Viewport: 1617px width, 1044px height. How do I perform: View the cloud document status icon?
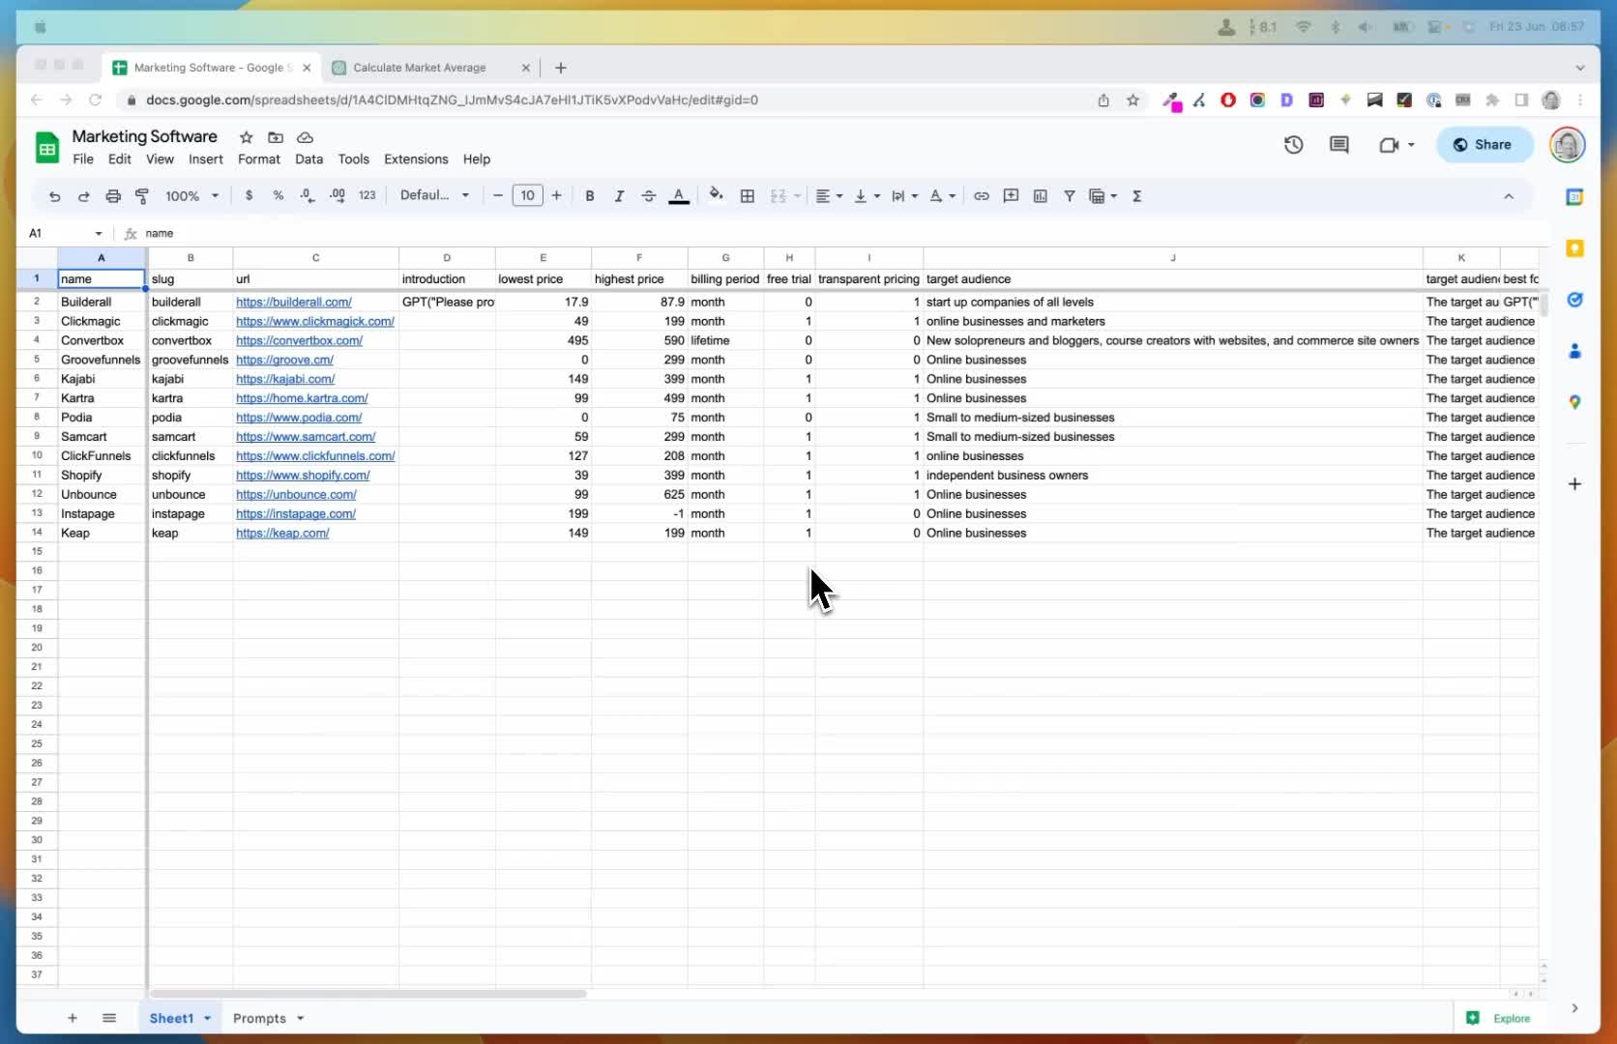(x=305, y=137)
